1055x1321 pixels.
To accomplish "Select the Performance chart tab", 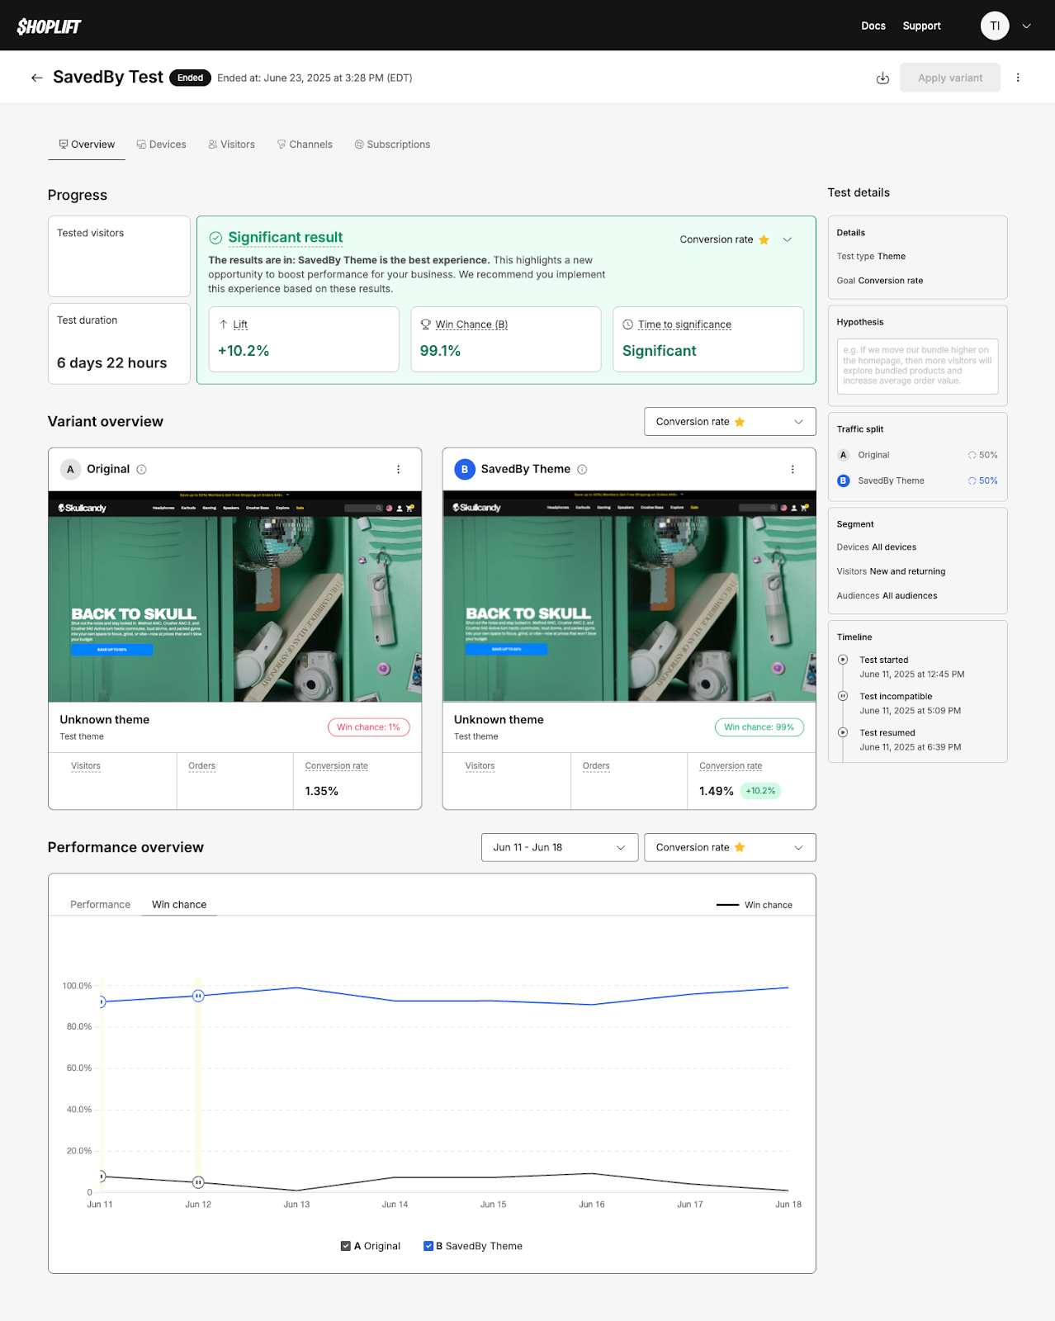I will [101, 905].
